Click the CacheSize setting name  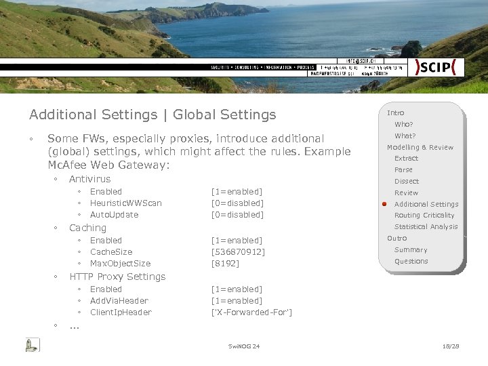point(111,252)
